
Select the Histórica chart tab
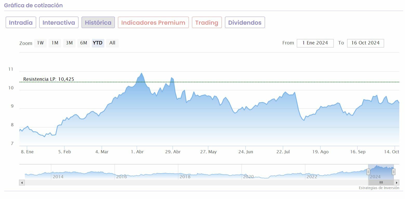[x=98, y=23]
